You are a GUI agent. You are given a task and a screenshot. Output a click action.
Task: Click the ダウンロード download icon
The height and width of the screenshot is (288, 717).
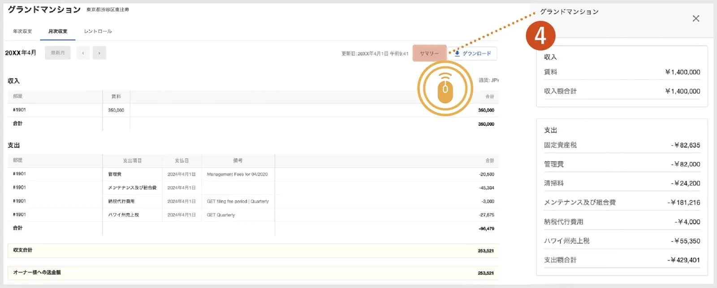[x=457, y=53]
